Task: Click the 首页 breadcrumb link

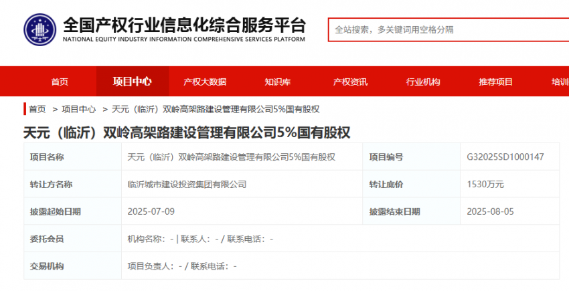Action: [37, 109]
